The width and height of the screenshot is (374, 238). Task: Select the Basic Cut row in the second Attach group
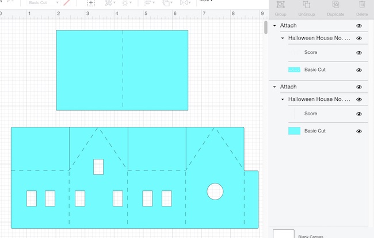point(328,131)
